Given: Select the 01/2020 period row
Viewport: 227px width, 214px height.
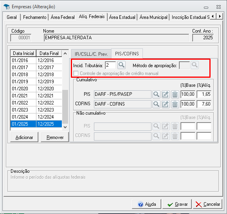Looking at the screenshot, I should point(36,89).
